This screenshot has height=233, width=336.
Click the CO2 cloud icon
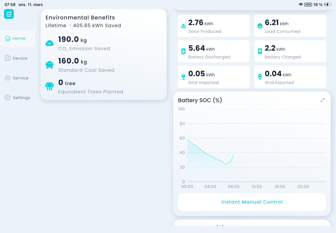click(49, 43)
